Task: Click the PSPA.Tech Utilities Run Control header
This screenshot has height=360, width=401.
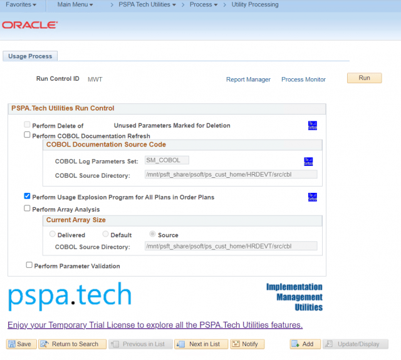Action: [63, 108]
